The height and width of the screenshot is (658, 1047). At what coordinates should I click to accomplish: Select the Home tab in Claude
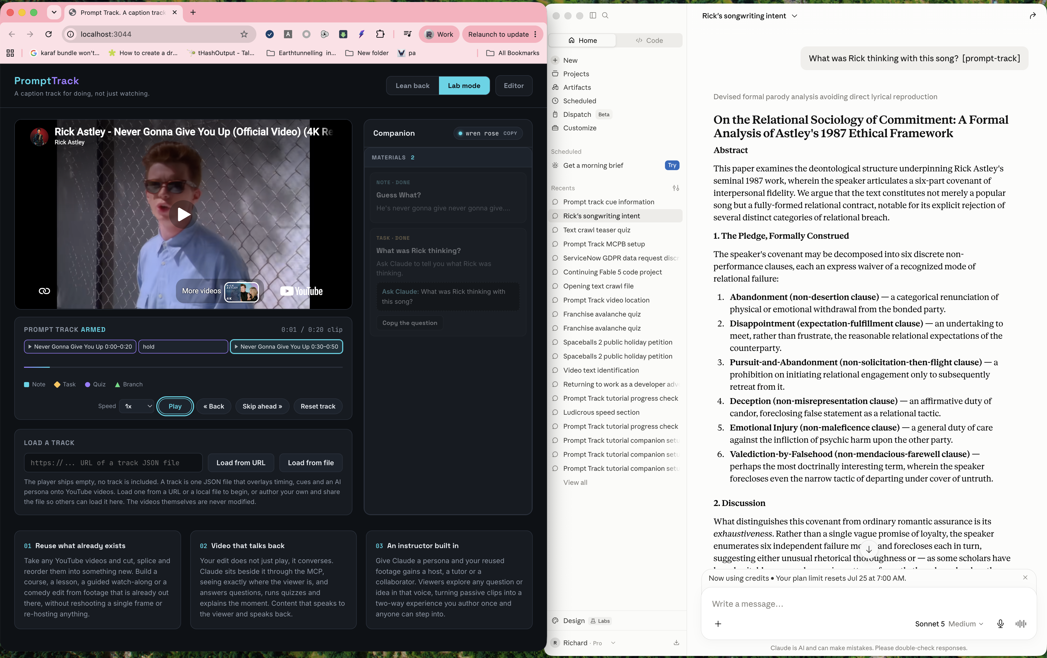point(583,40)
